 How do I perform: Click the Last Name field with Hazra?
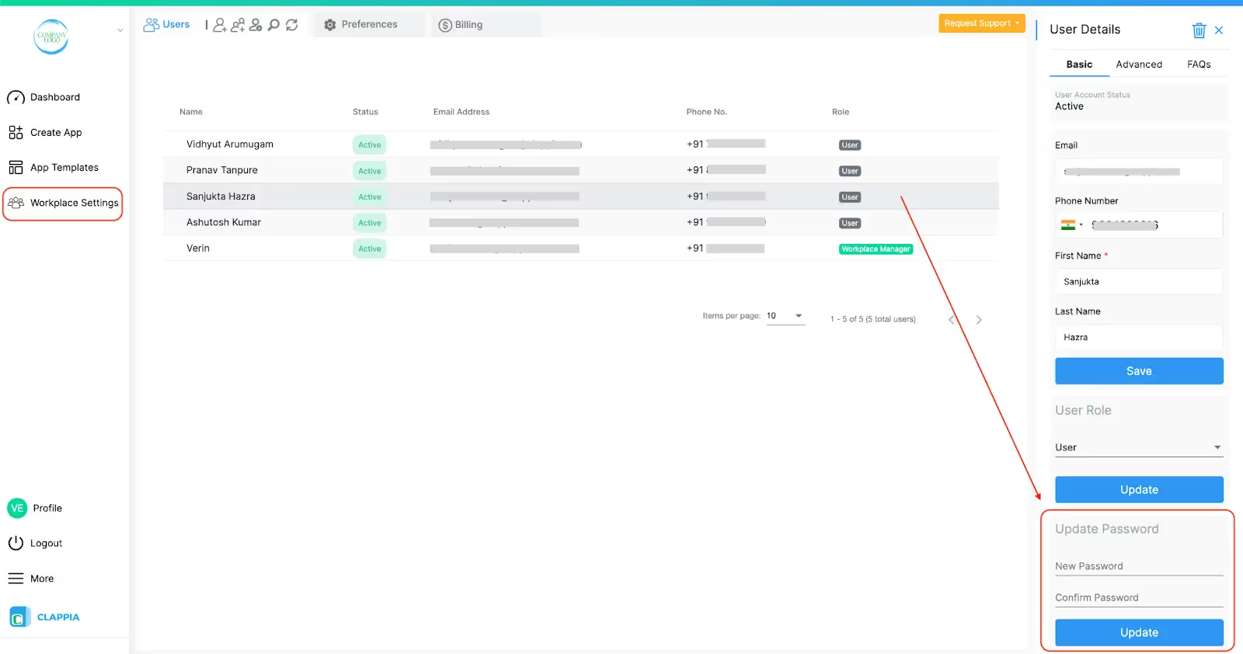[x=1139, y=338]
